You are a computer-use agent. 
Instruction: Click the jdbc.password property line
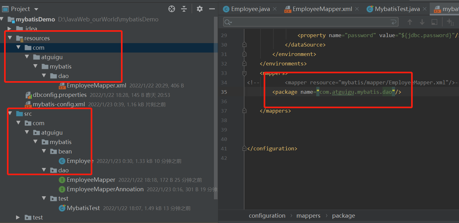pyautogui.click(x=378, y=35)
